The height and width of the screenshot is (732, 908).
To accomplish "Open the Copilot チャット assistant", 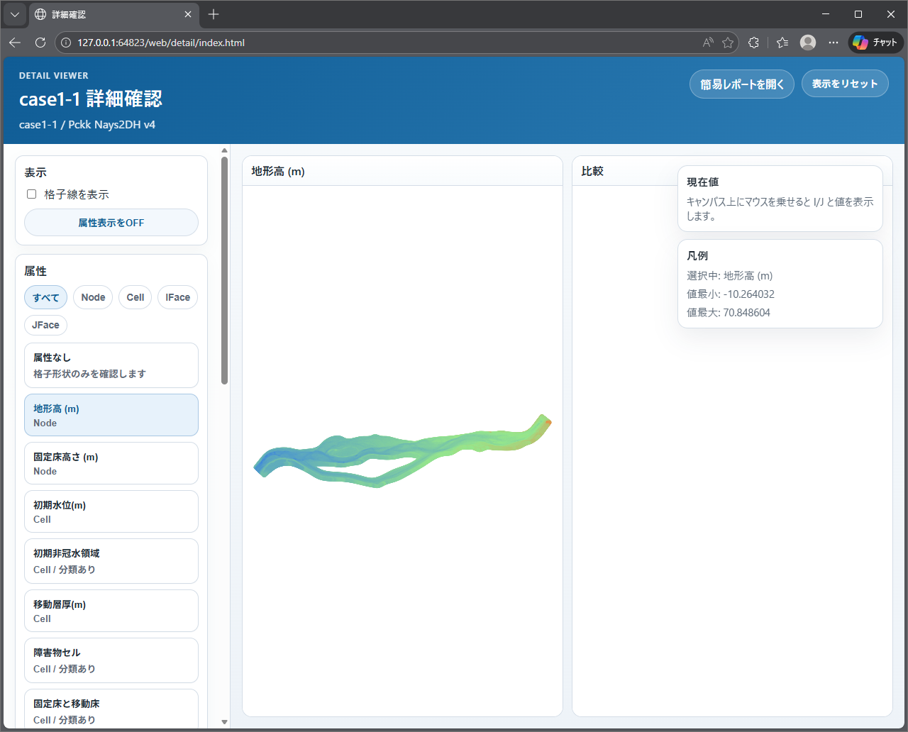I will pos(875,42).
